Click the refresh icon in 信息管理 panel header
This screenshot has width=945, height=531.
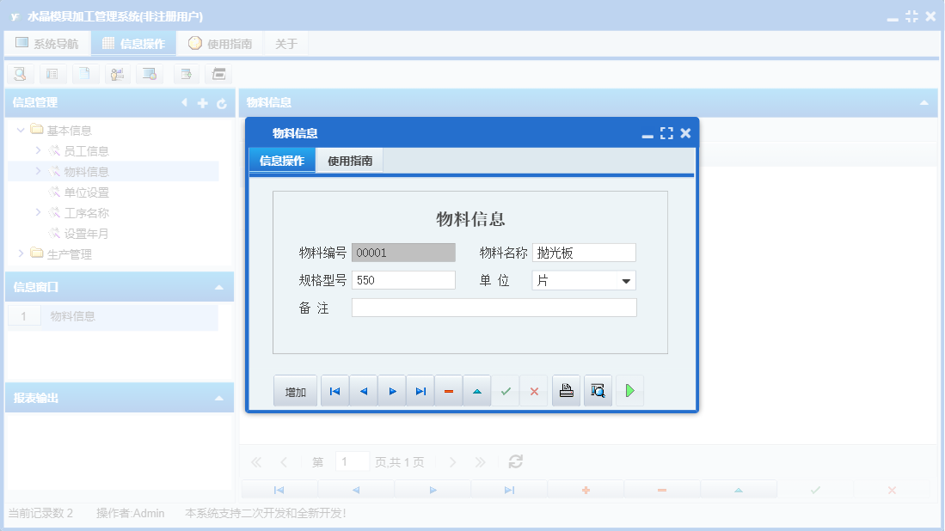pos(222,102)
